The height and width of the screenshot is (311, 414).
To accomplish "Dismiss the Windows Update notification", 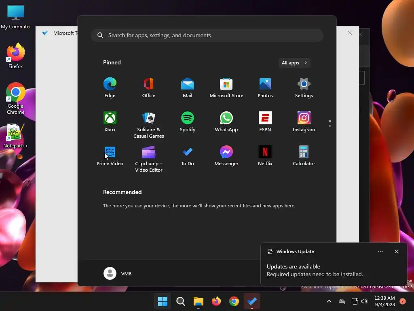I will (396, 251).
